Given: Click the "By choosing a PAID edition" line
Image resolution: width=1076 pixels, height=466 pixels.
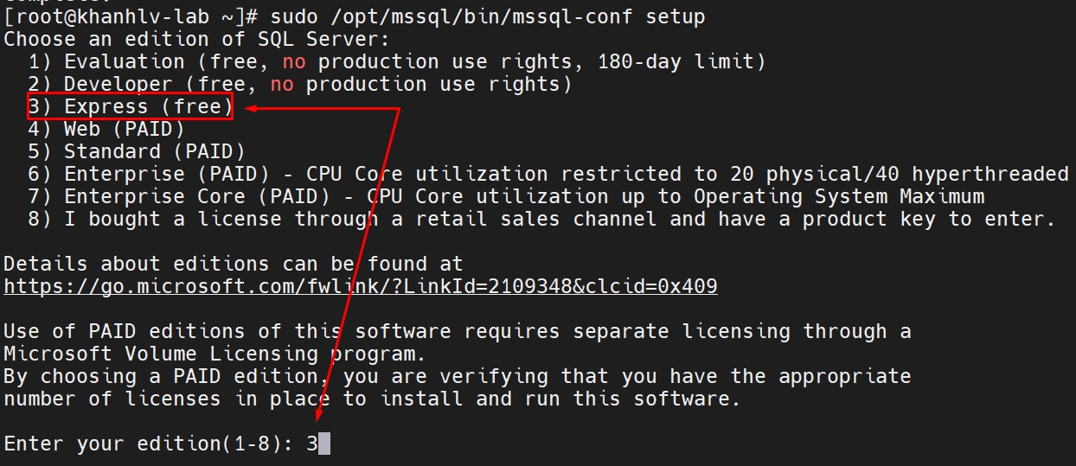Looking at the screenshot, I should click(x=457, y=377).
